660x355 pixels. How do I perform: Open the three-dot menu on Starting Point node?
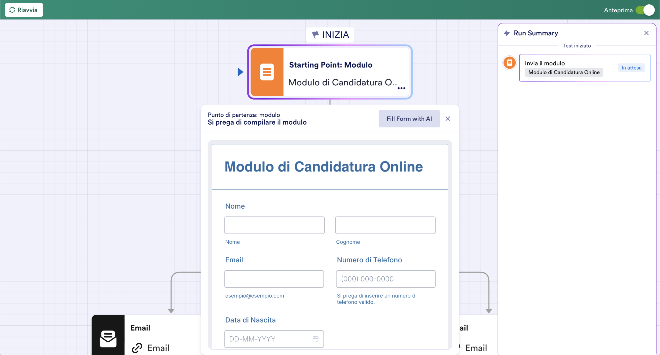coord(401,88)
